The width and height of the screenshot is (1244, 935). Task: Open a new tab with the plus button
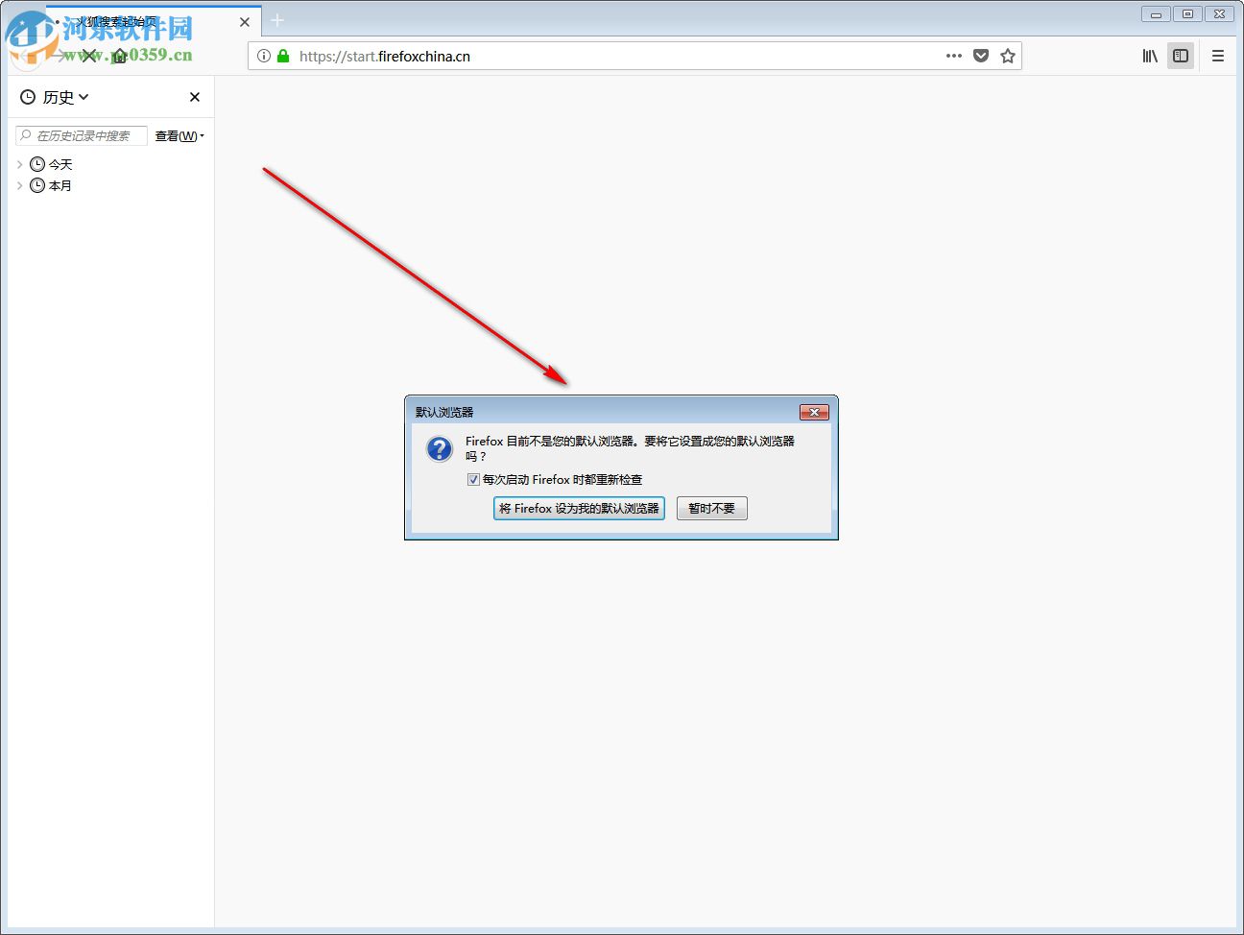pyautogui.click(x=277, y=20)
